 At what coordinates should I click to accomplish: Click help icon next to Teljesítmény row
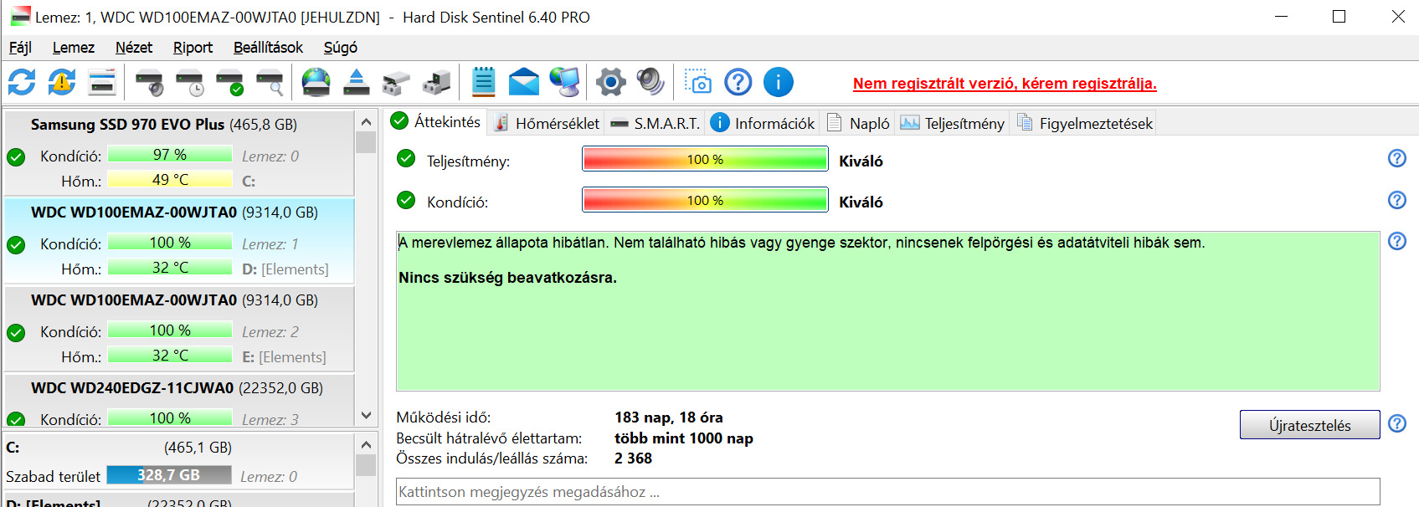tap(1396, 158)
